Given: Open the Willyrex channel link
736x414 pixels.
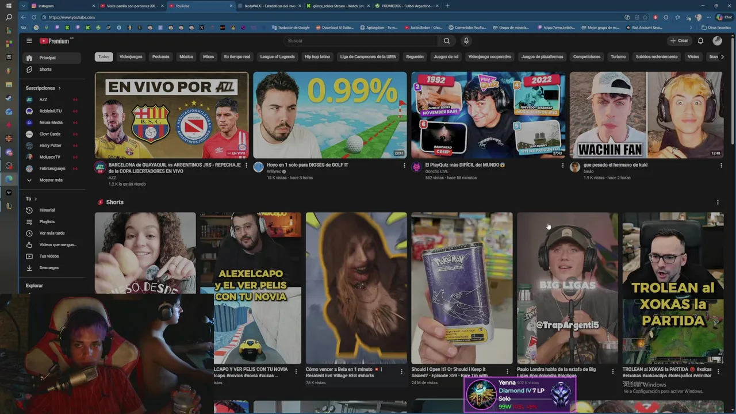Looking at the screenshot, I should click(274, 171).
